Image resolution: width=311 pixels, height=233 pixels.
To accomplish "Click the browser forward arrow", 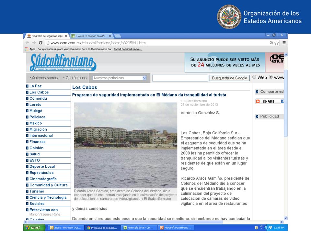I will (x=34, y=43).
